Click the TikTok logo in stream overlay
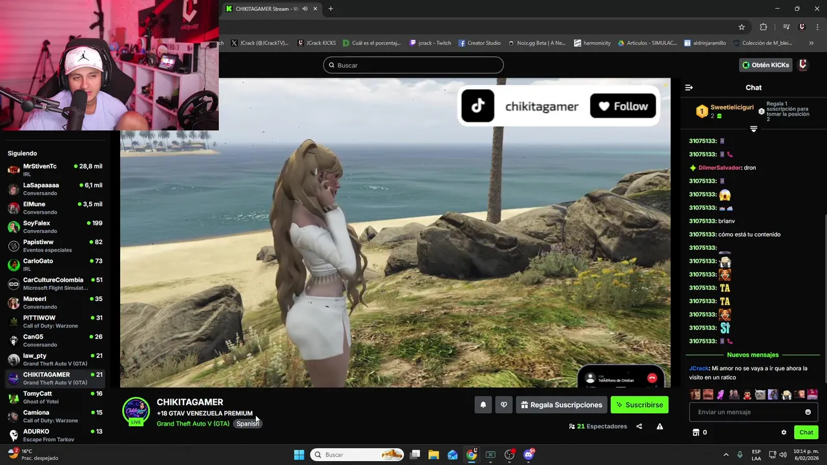This screenshot has width=827, height=465. pyautogui.click(x=477, y=106)
